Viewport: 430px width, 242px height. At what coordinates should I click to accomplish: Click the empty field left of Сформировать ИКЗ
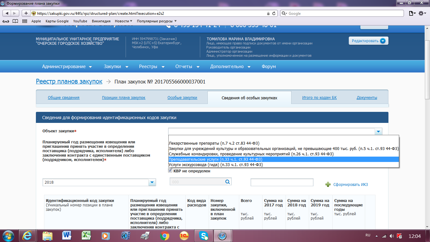[x=282, y=182]
